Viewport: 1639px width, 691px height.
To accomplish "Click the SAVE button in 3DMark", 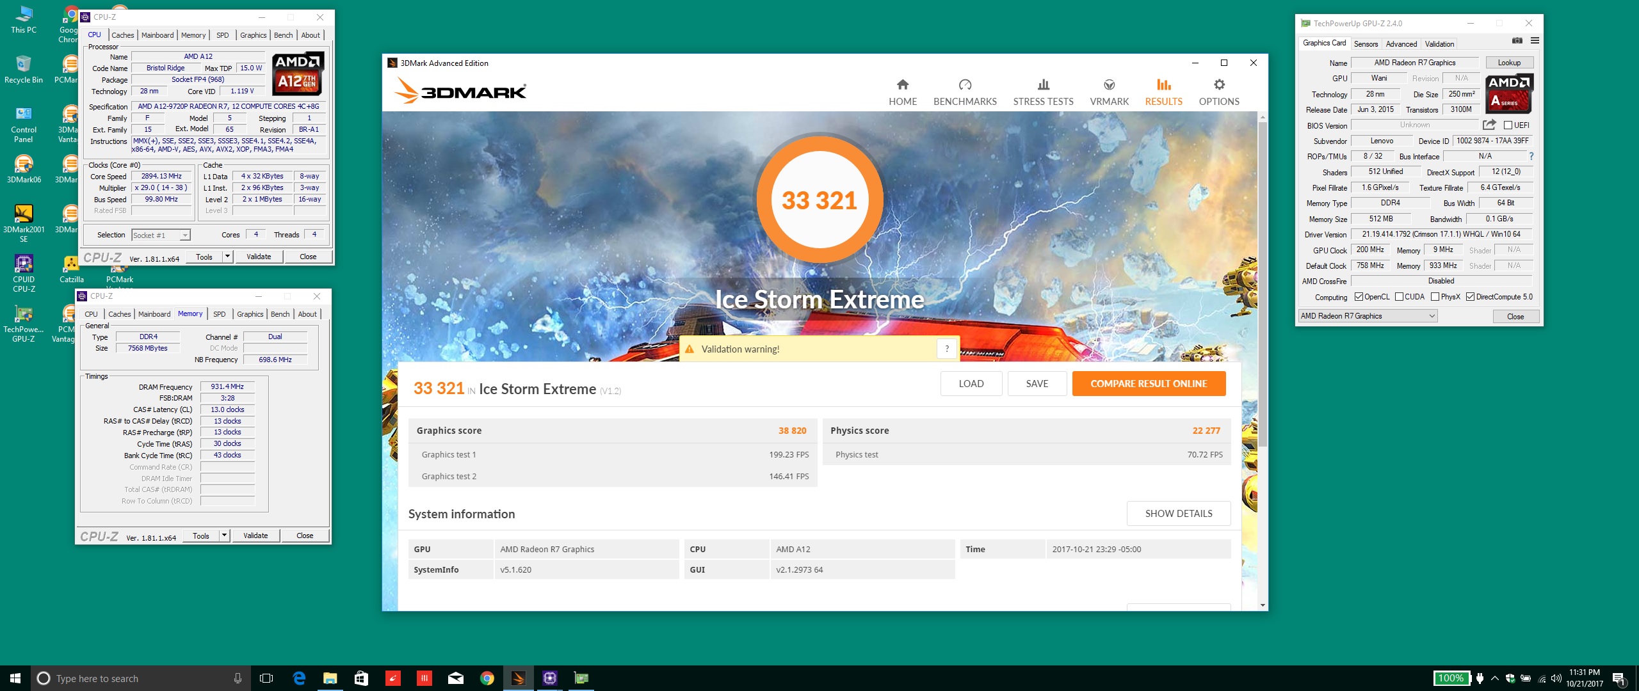I will click(x=1037, y=384).
